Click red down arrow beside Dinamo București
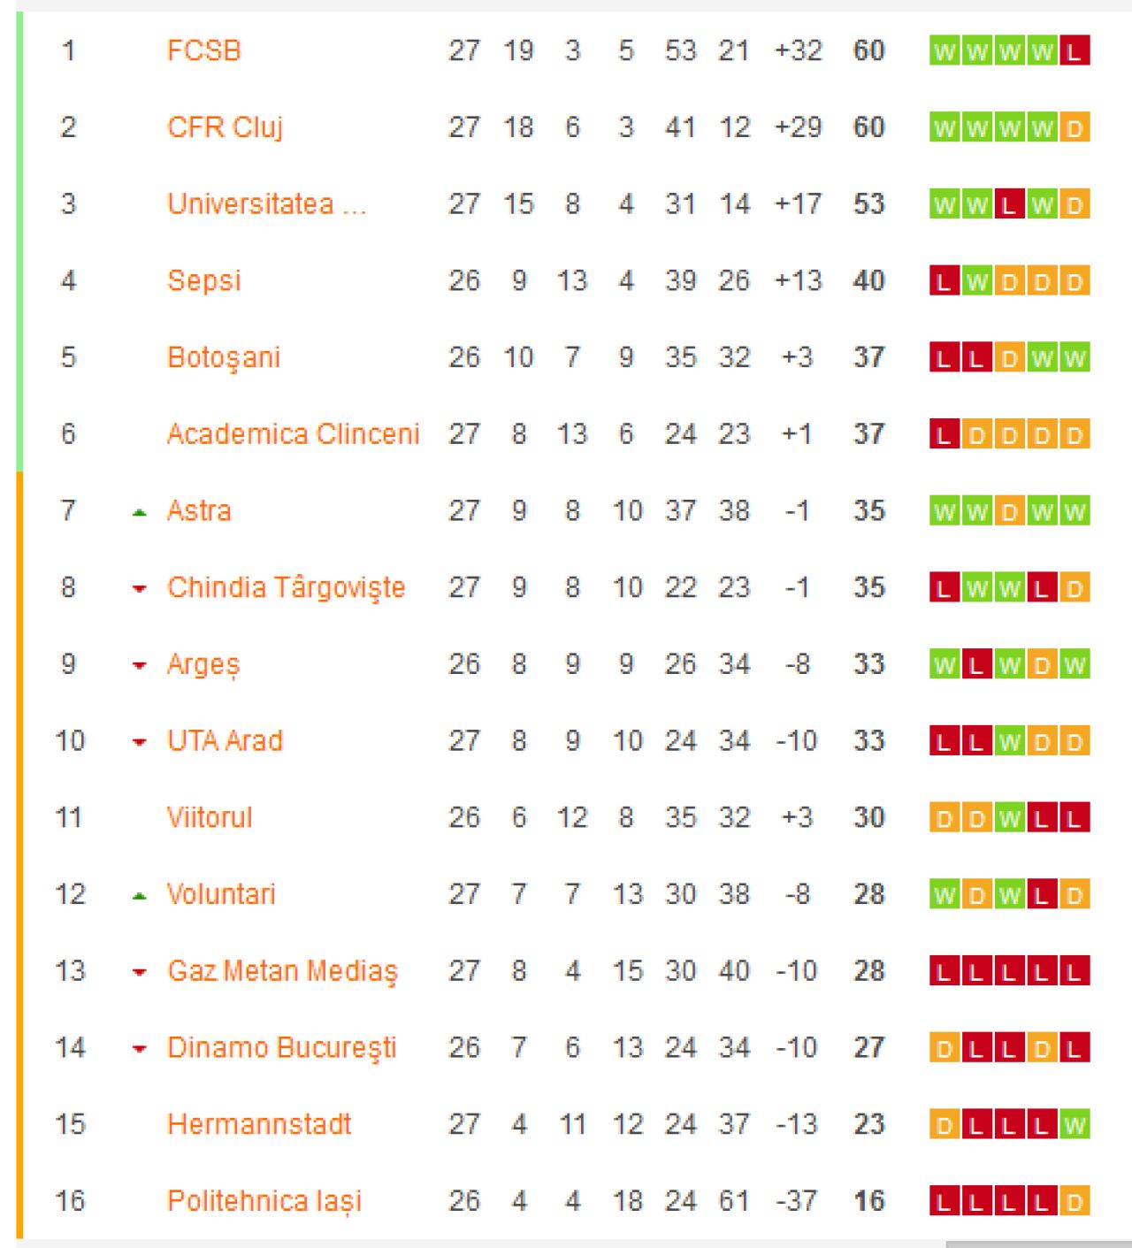The height and width of the screenshot is (1248, 1132). click(x=139, y=1050)
